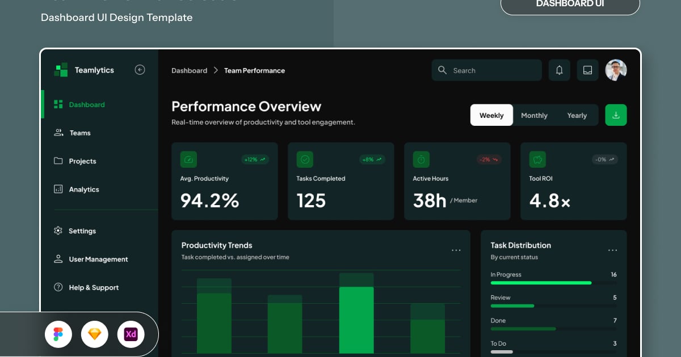Switch to the Yearly view
The height and width of the screenshot is (357, 681).
click(577, 115)
